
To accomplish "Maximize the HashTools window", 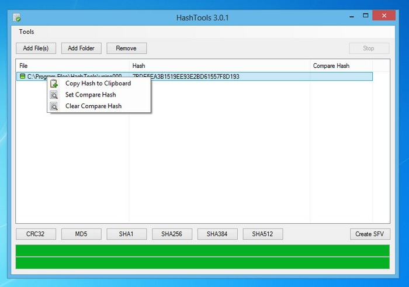I will pos(365,16).
